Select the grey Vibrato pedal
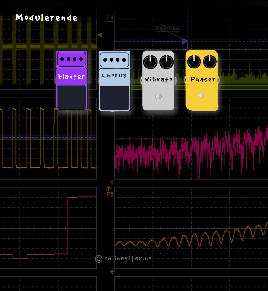 point(158,81)
